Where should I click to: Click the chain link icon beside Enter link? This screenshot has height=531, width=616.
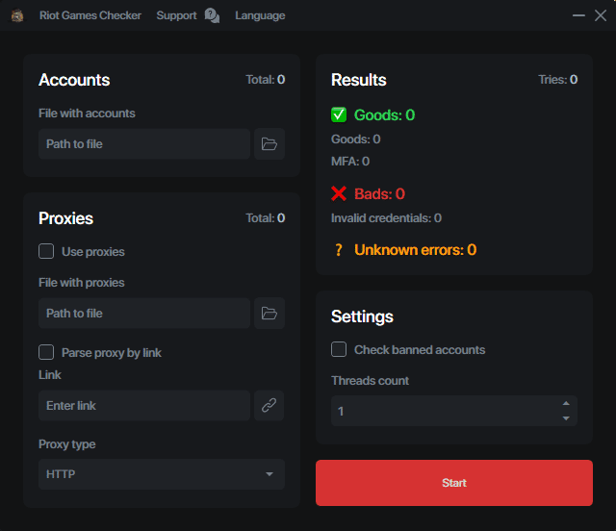point(269,406)
